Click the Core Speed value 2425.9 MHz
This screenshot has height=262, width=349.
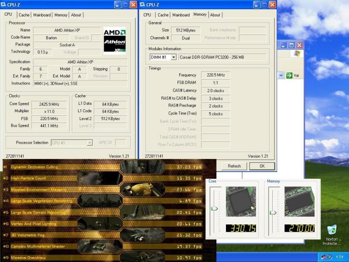pyautogui.click(x=49, y=104)
